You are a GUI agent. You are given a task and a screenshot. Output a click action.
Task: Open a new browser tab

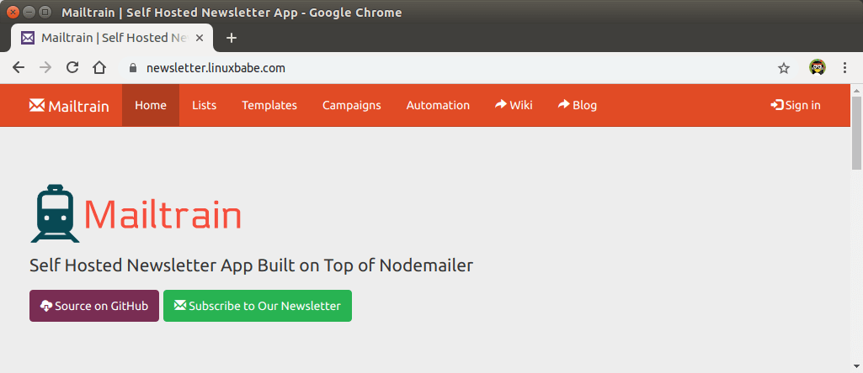[x=232, y=38]
